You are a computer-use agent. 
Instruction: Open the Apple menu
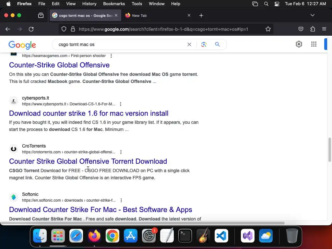coord(8,4)
